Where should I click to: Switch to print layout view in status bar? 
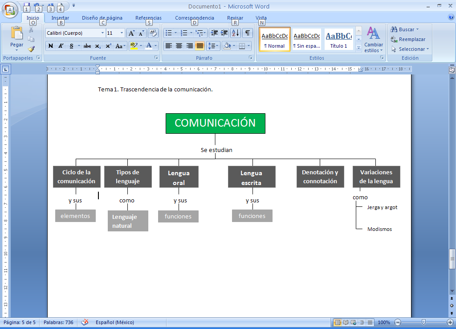[x=338, y=323]
